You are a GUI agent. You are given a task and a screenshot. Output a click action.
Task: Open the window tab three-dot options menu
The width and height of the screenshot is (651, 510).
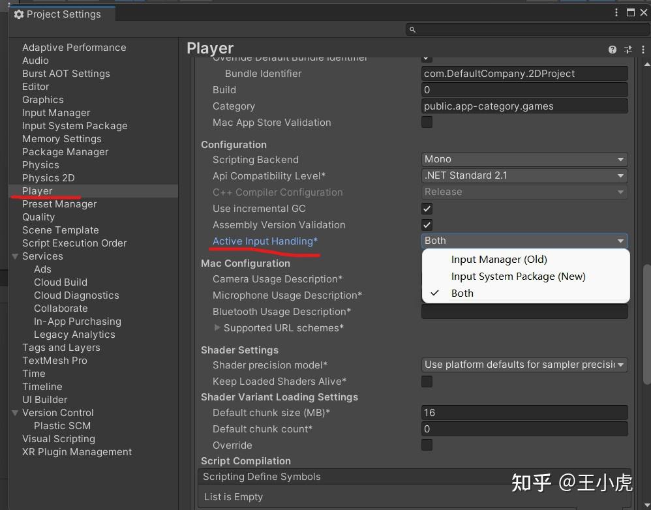pos(616,12)
